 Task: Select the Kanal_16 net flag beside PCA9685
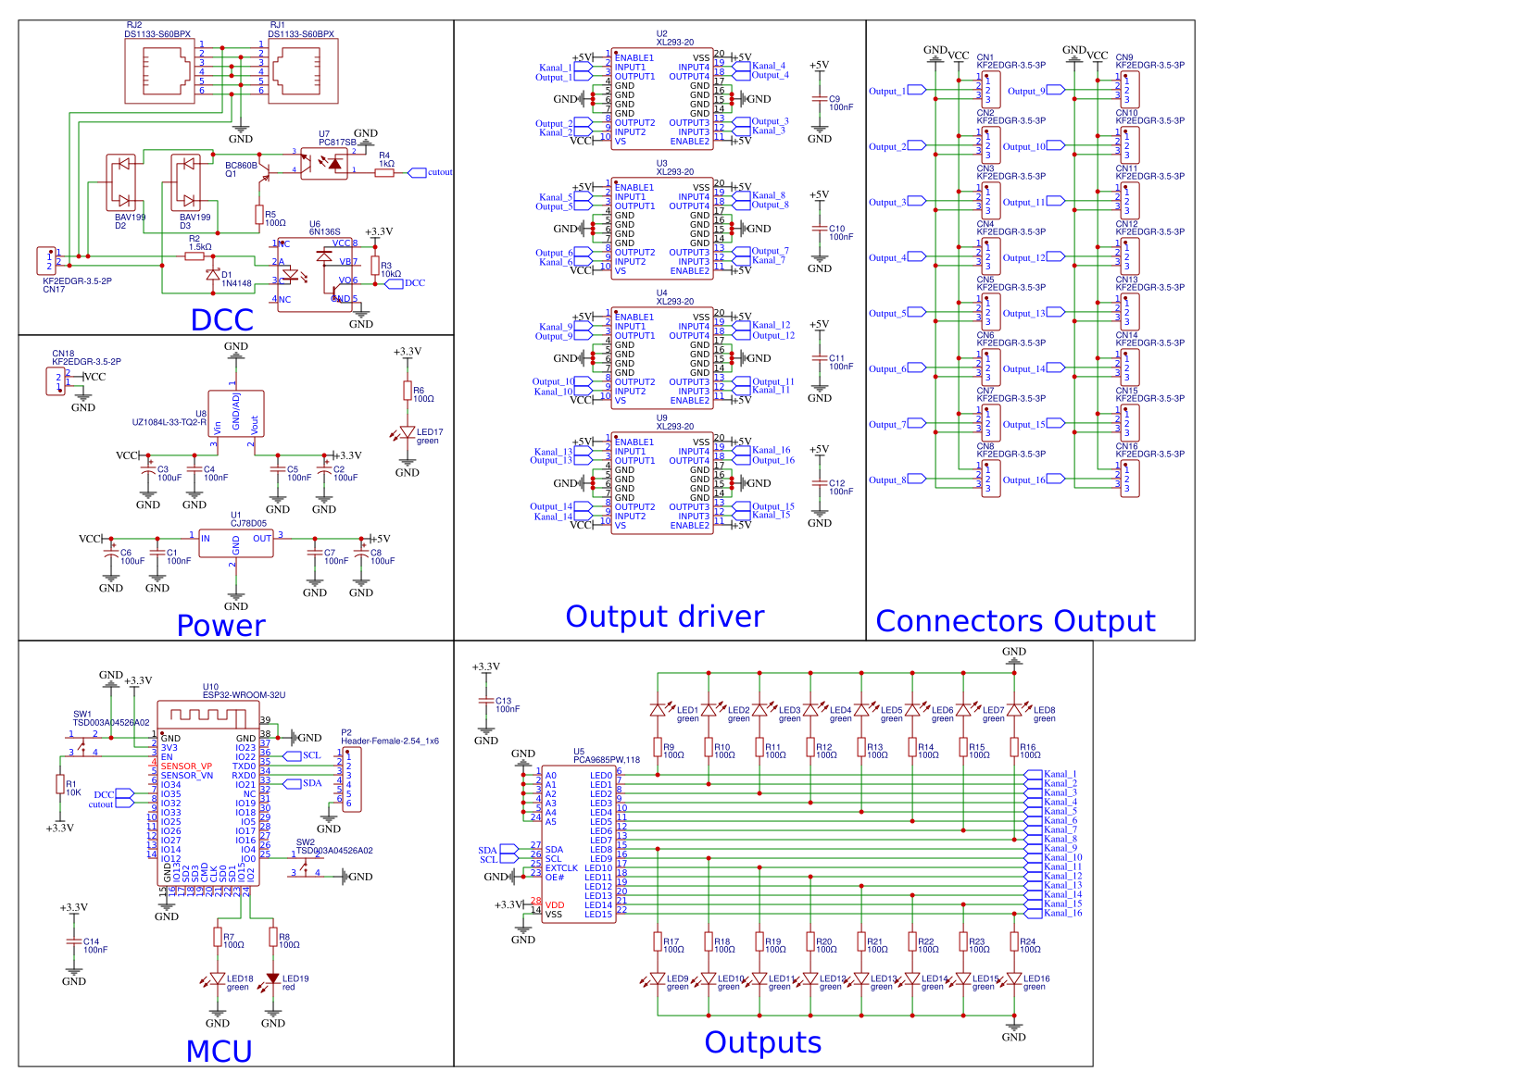pyautogui.click(x=1053, y=914)
